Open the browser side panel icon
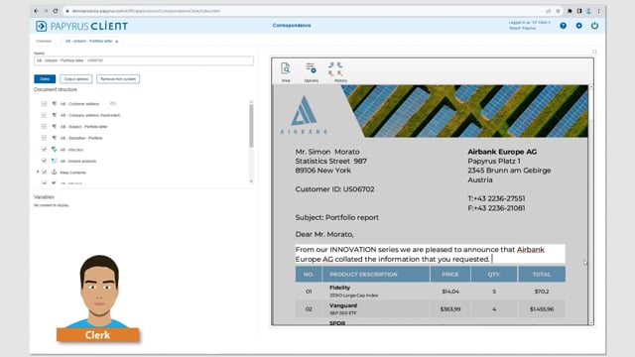The width and height of the screenshot is (635, 357). coord(579,11)
